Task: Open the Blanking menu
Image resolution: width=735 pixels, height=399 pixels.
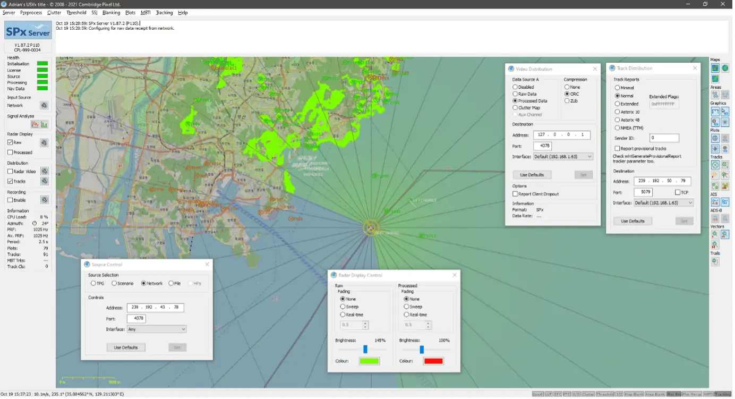Action: [x=112, y=13]
